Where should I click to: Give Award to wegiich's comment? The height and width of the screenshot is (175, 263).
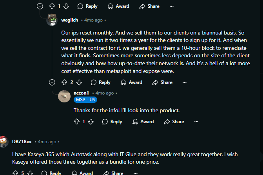(132, 82)
